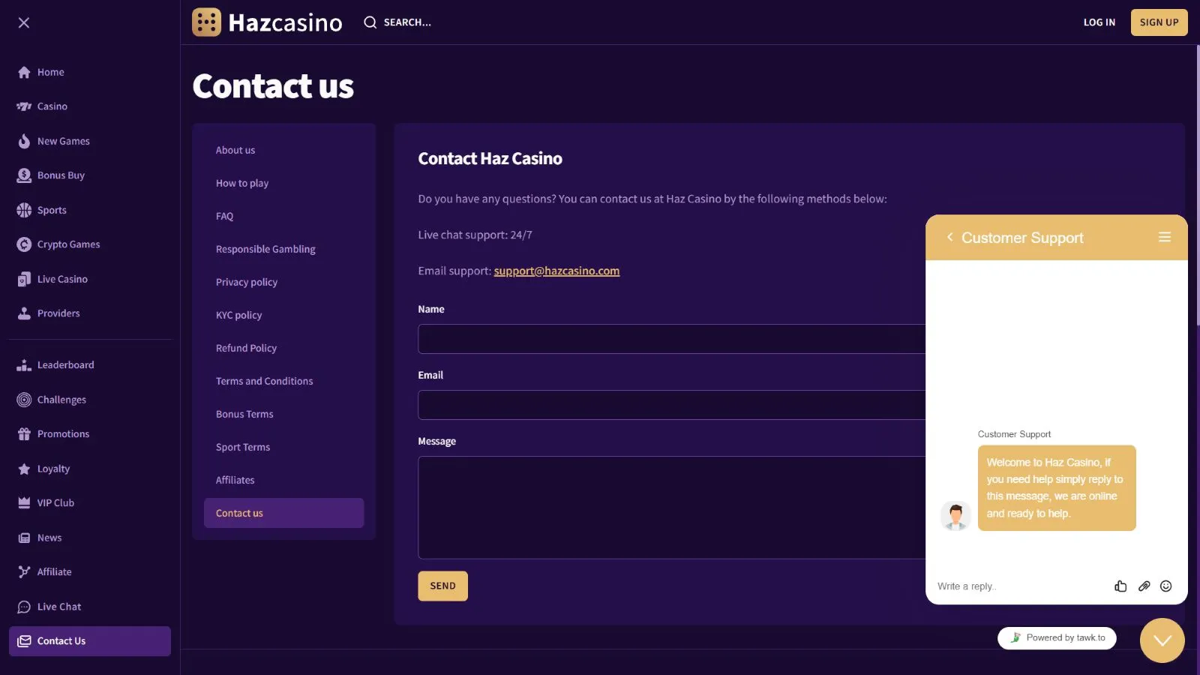Click the Write a reply chat box

[1020, 586]
